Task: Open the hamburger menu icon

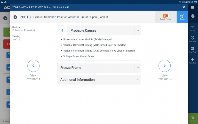Action: coord(192,7)
